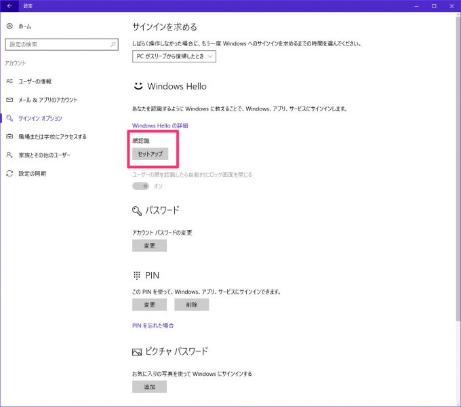The image size is (461, 407).
Task: Click 変更 button in the PIN section
Action: click(x=149, y=305)
